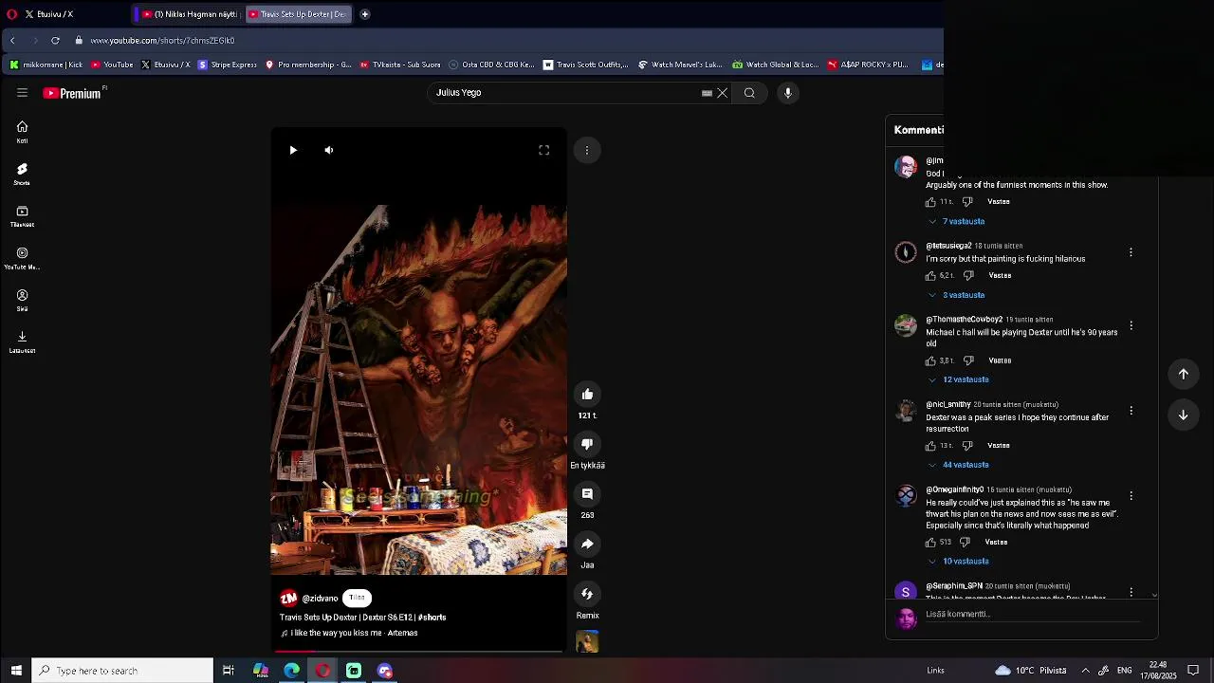Enter fullscreen on the Shorts player

(544, 150)
